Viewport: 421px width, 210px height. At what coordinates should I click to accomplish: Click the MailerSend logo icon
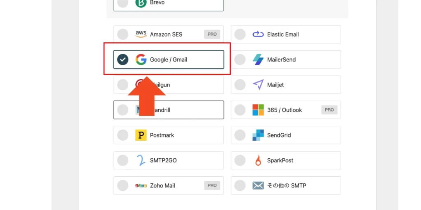258,59
